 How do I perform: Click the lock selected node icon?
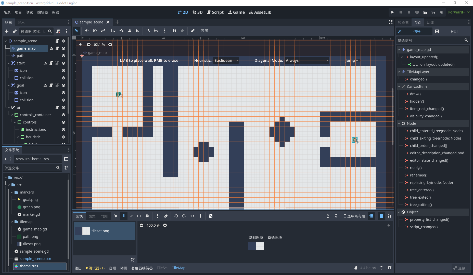tap(174, 31)
